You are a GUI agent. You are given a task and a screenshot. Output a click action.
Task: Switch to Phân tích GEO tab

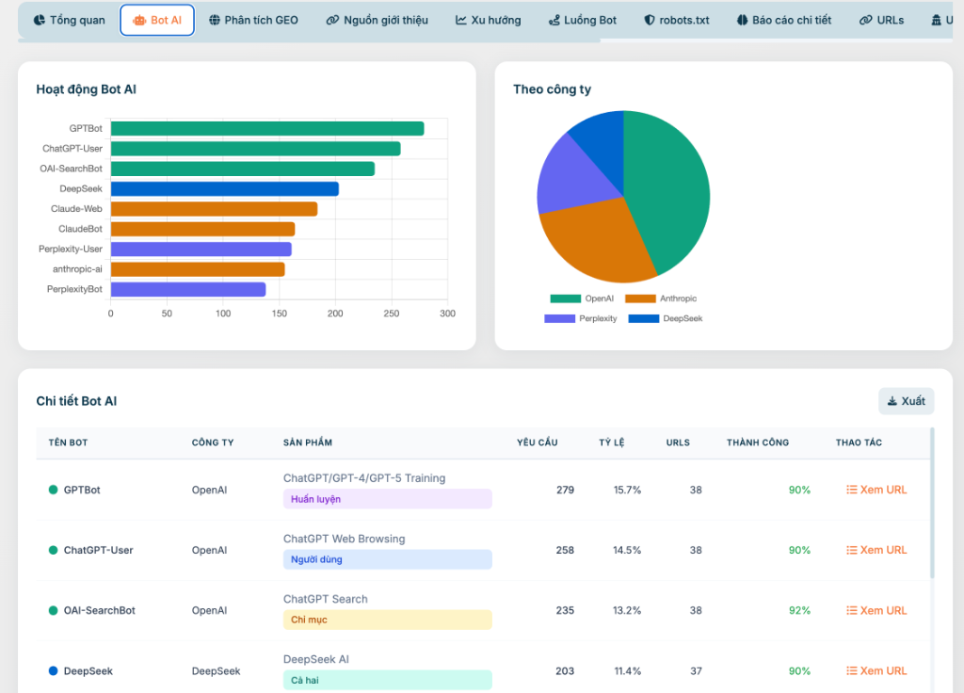(253, 21)
